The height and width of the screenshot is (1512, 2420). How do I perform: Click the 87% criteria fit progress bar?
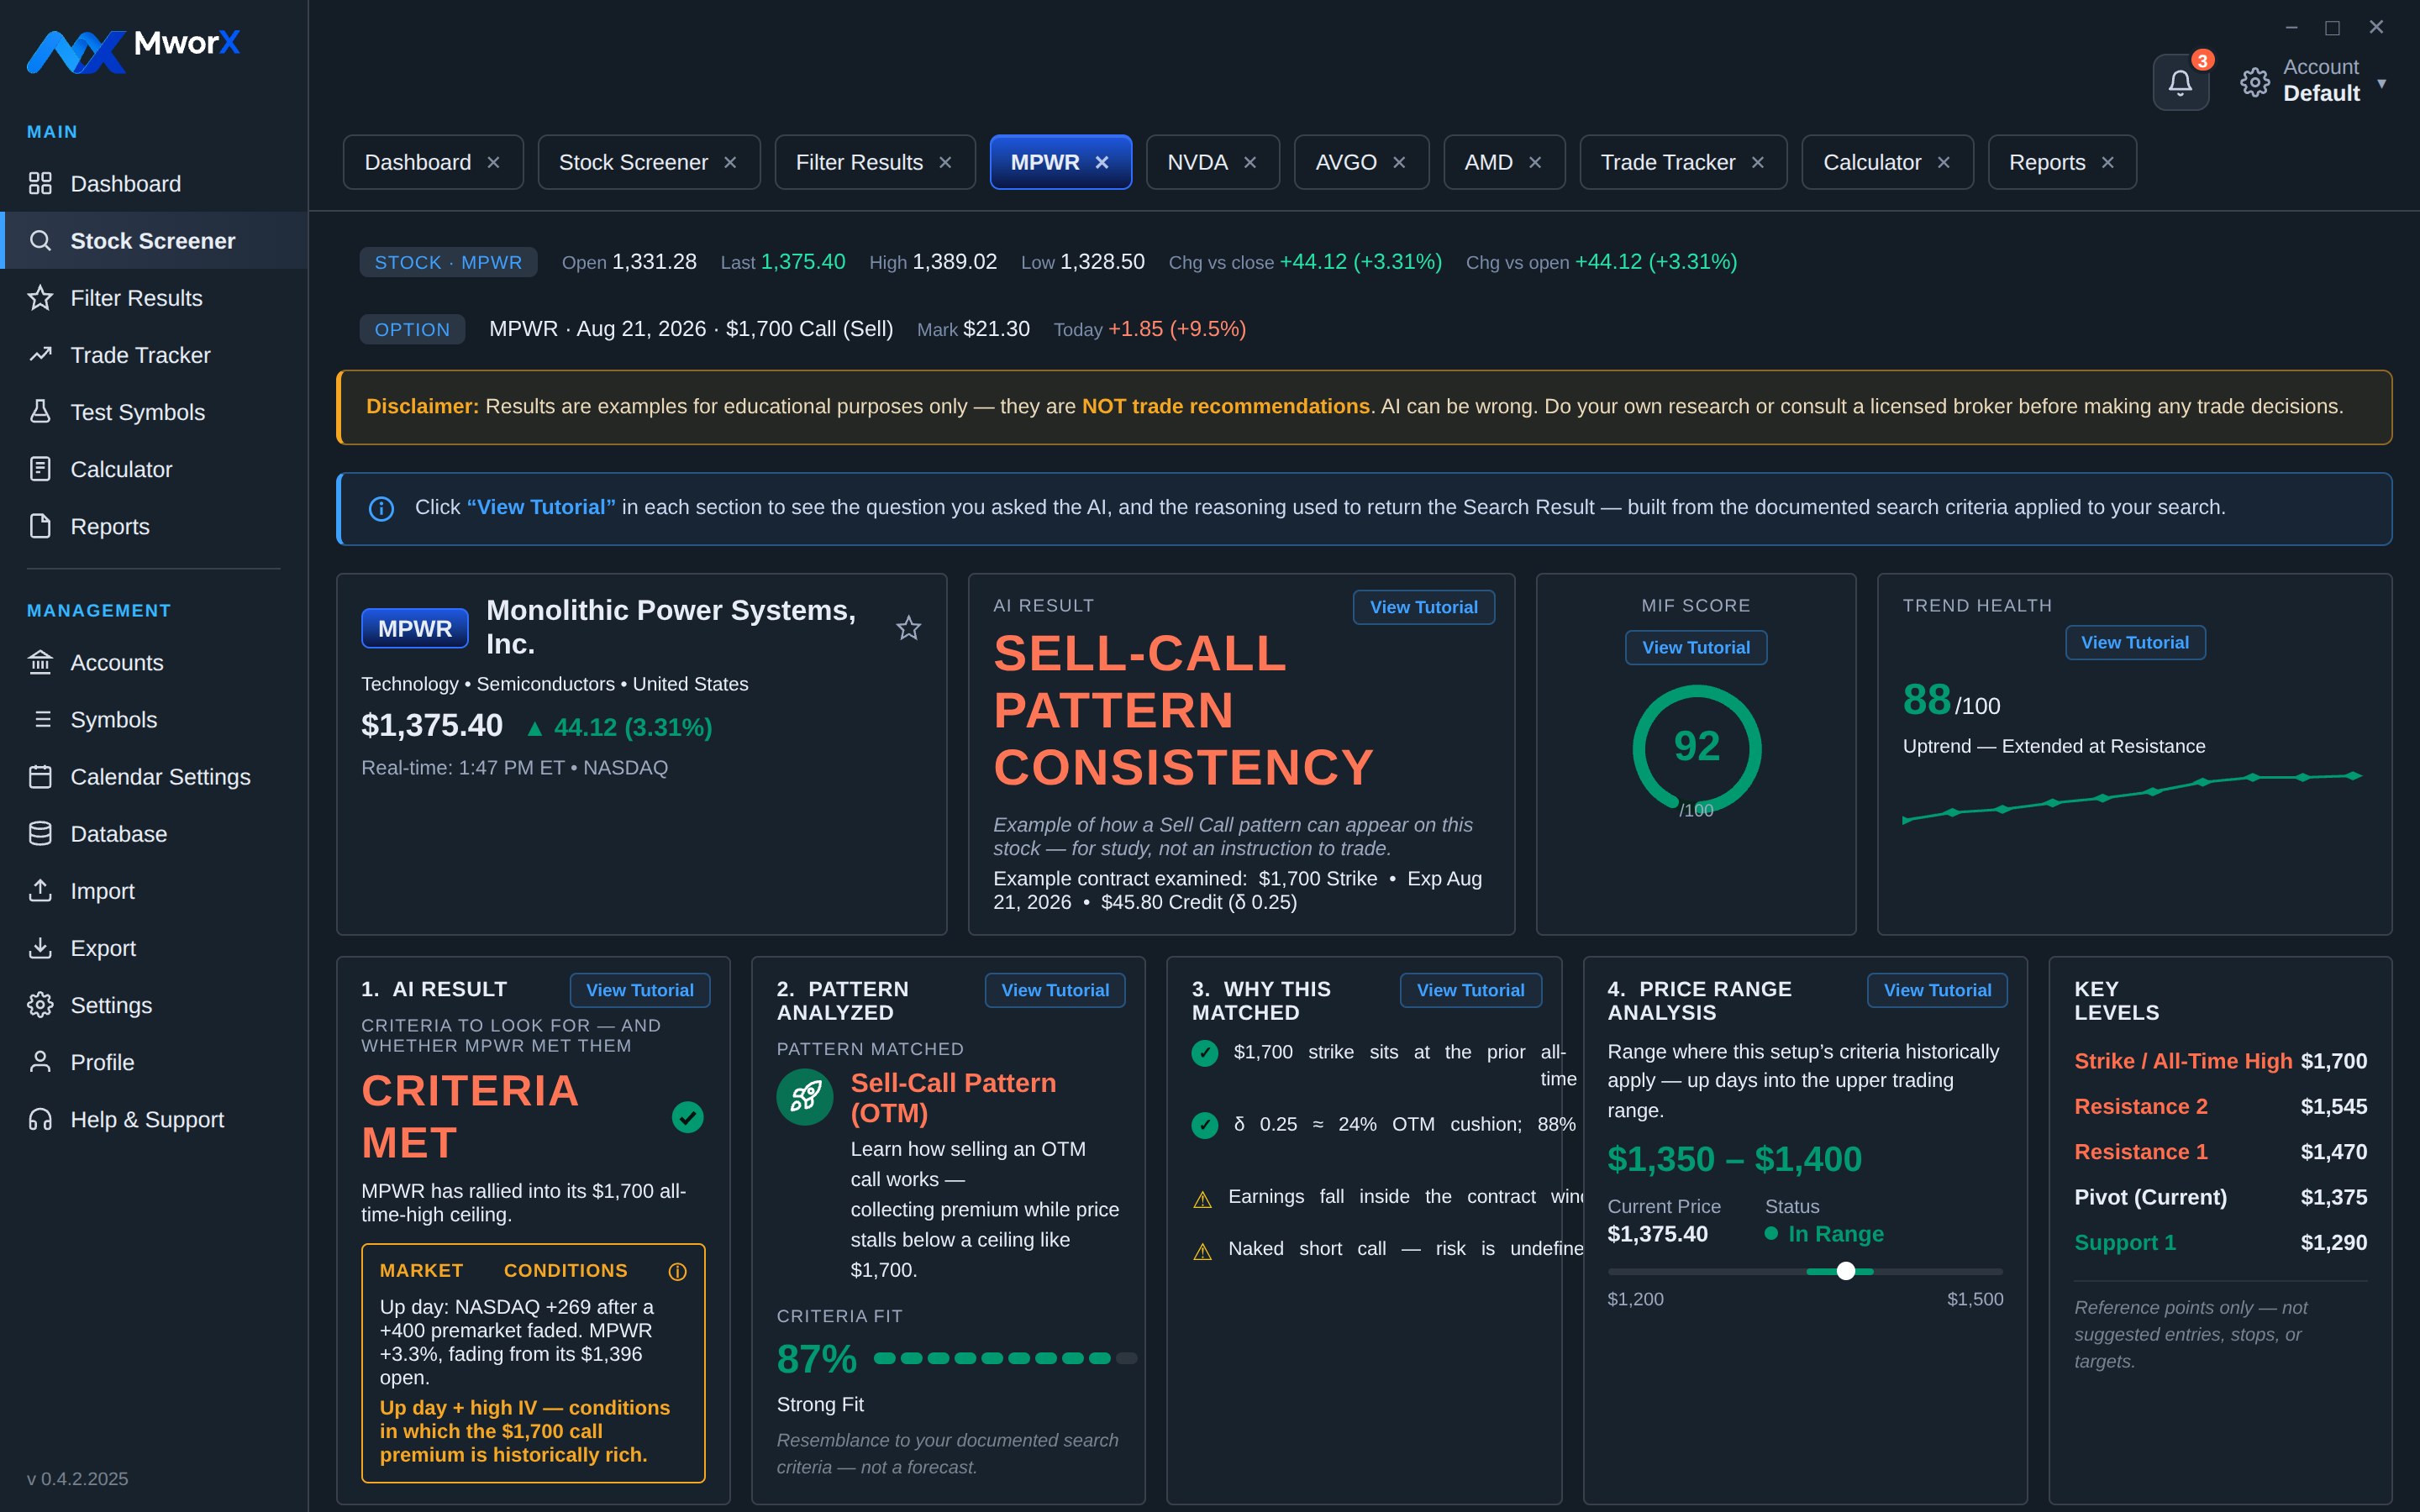tap(1005, 1358)
